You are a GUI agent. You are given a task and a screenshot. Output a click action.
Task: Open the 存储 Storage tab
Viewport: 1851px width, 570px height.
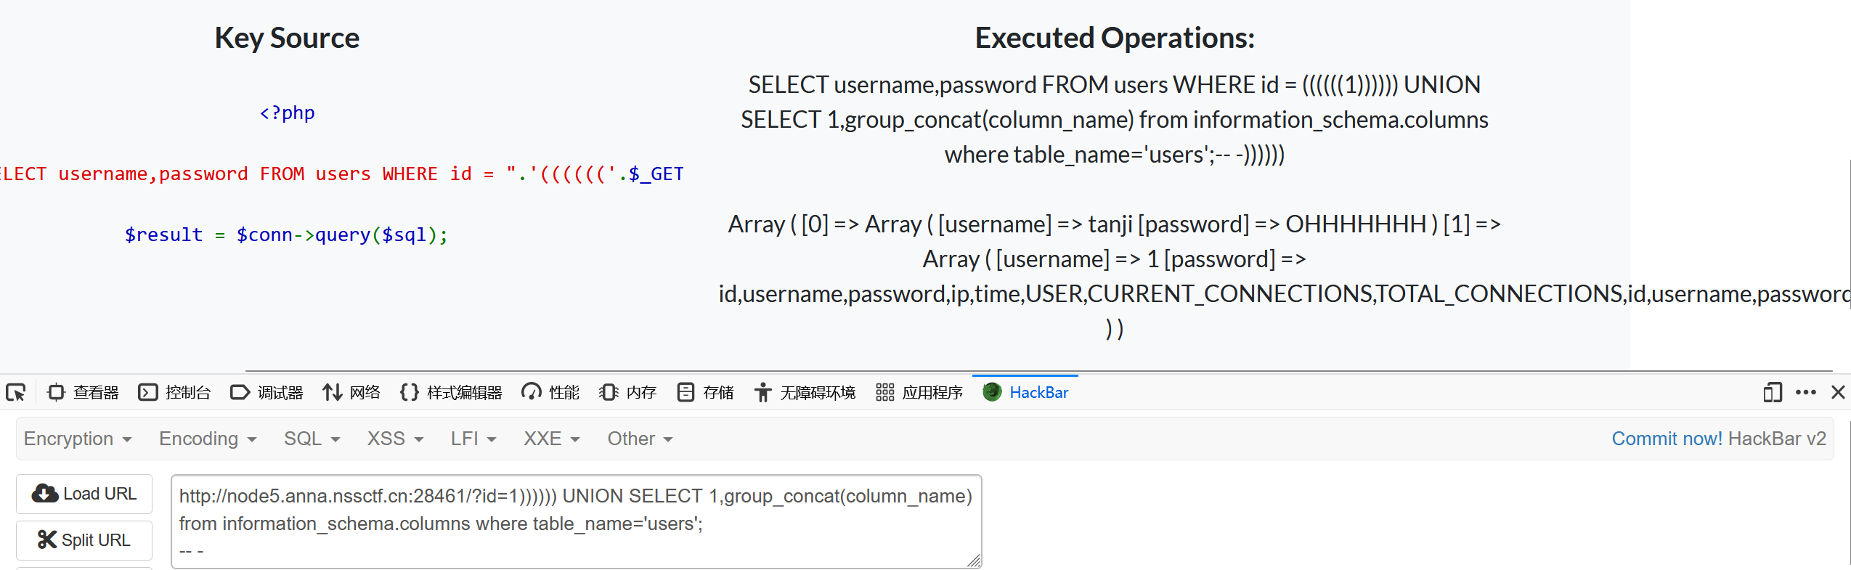pos(705,393)
